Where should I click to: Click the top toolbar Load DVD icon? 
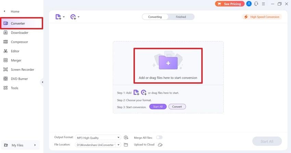click(x=73, y=17)
